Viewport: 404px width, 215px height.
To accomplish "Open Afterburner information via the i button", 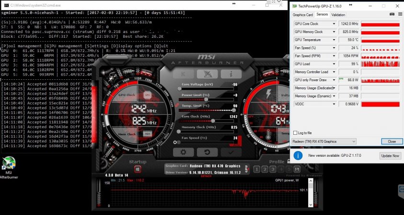I will [231, 74].
